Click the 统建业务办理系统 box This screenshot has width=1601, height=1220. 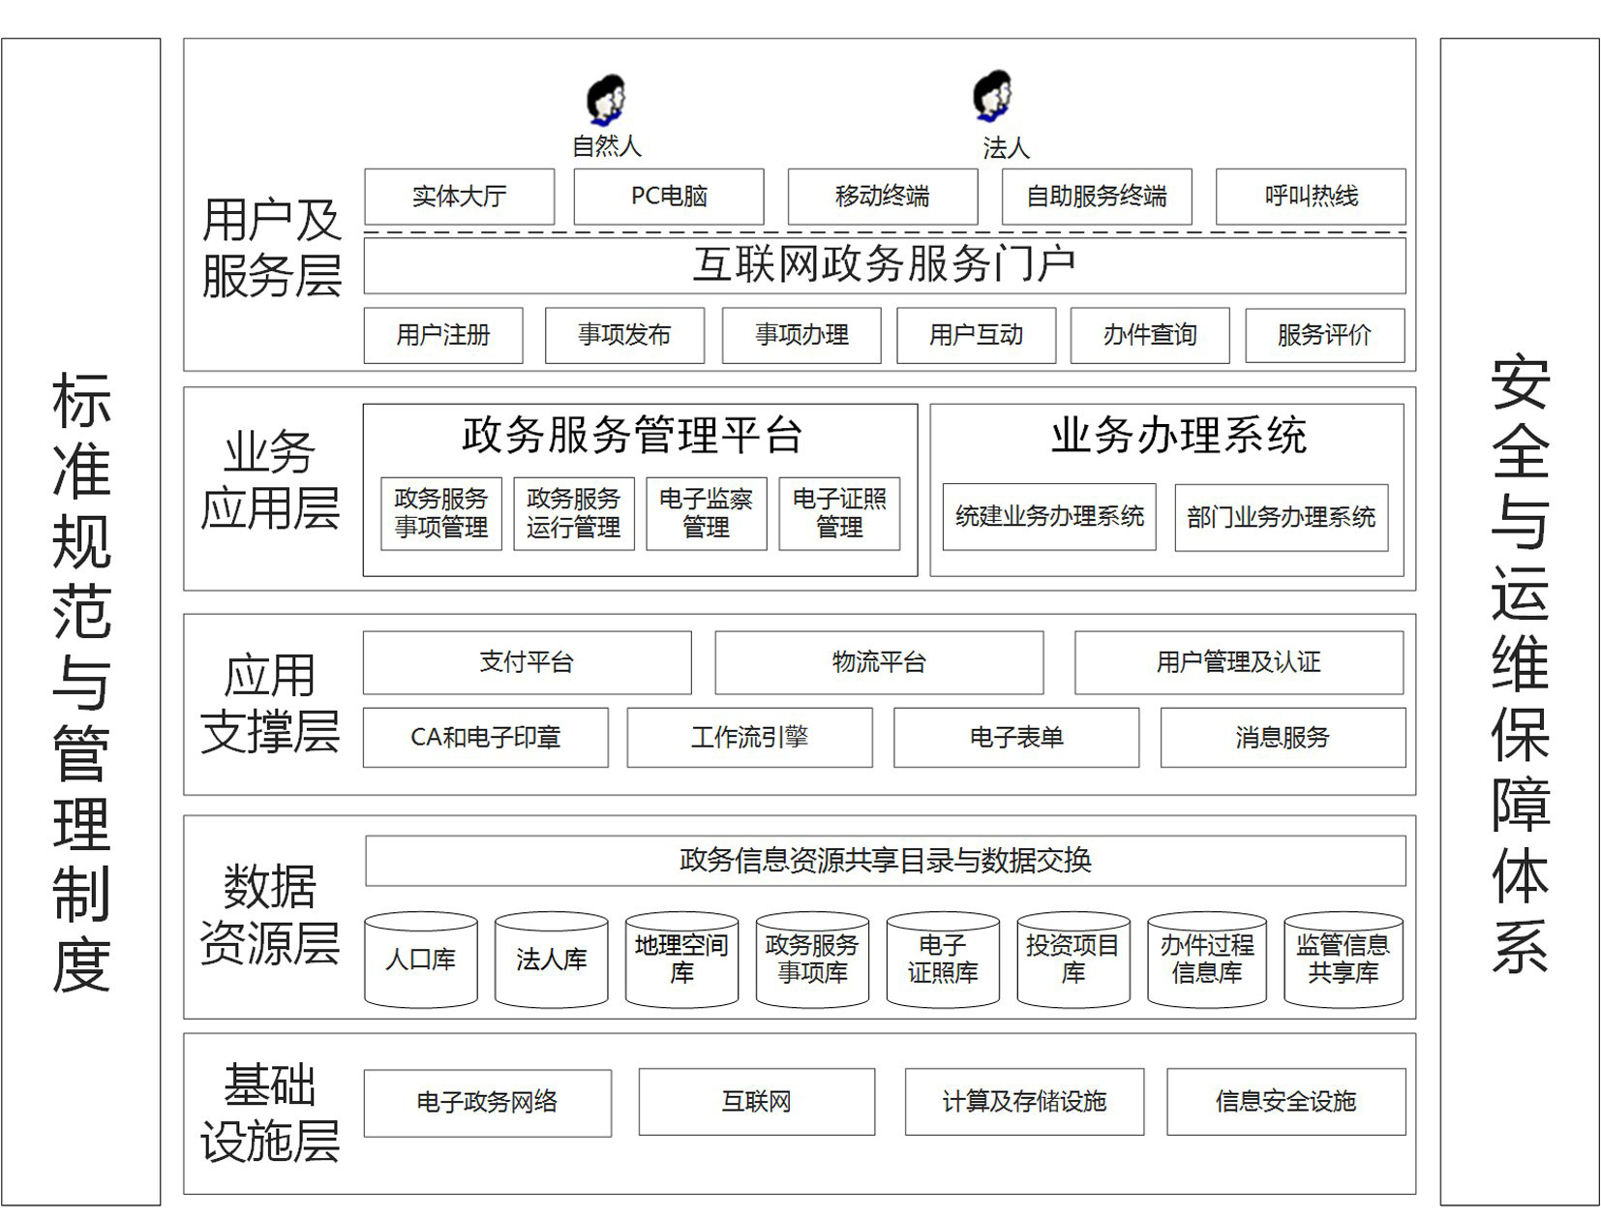click(1049, 517)
